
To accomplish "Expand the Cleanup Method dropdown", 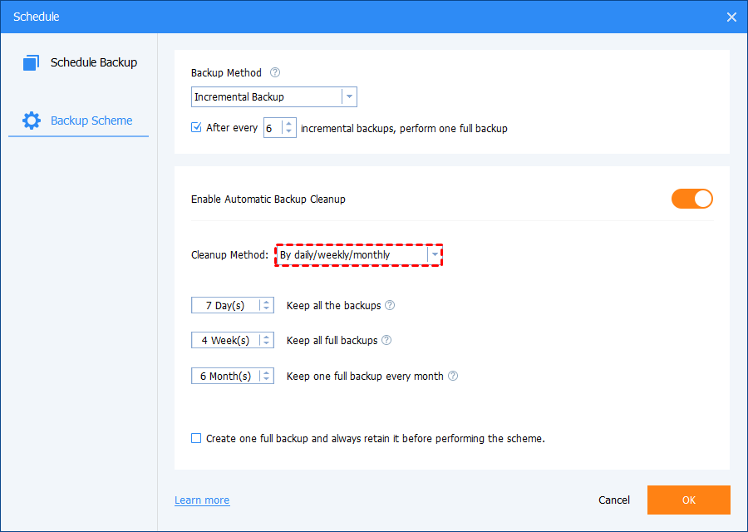I will pyautogui.click(x=434, y=254).
